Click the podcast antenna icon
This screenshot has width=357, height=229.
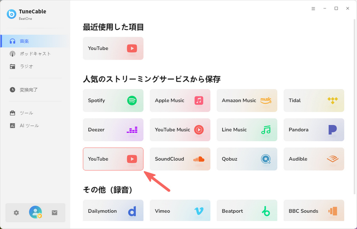pyautogui.click(x=12, y=54)
